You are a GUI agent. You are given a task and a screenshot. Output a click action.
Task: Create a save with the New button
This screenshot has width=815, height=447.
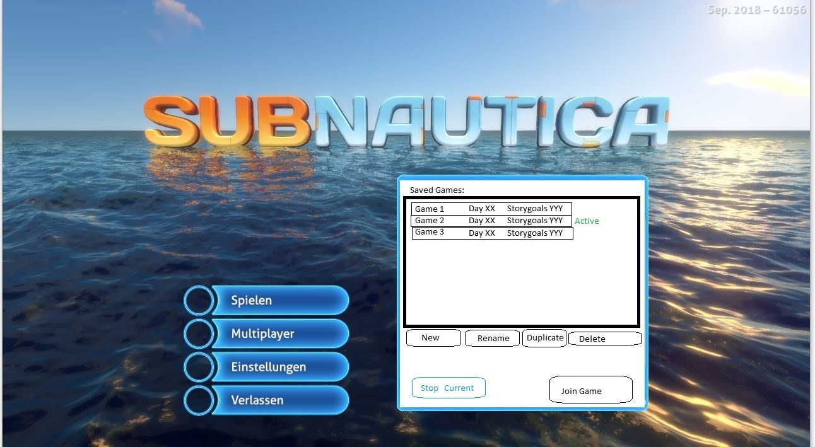coord(433,338)
